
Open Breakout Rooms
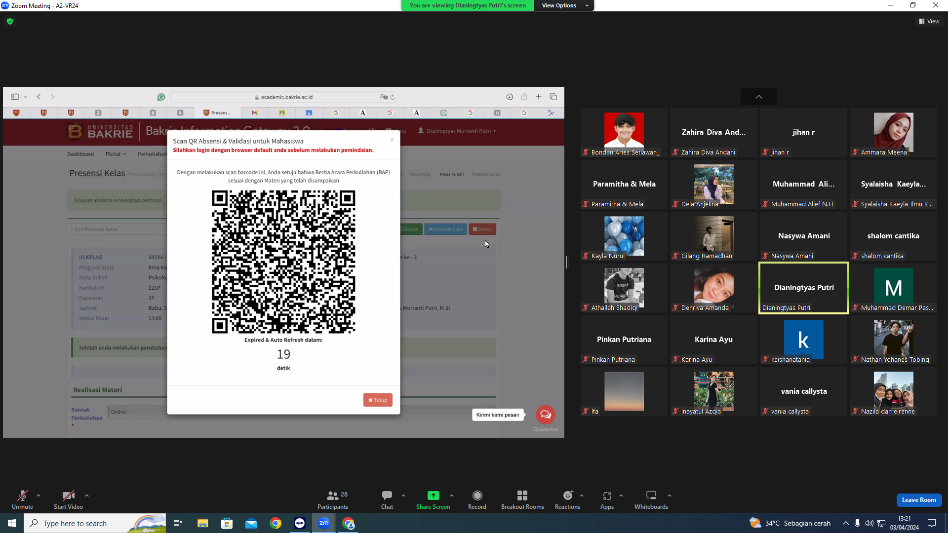[x=522, y=499]
